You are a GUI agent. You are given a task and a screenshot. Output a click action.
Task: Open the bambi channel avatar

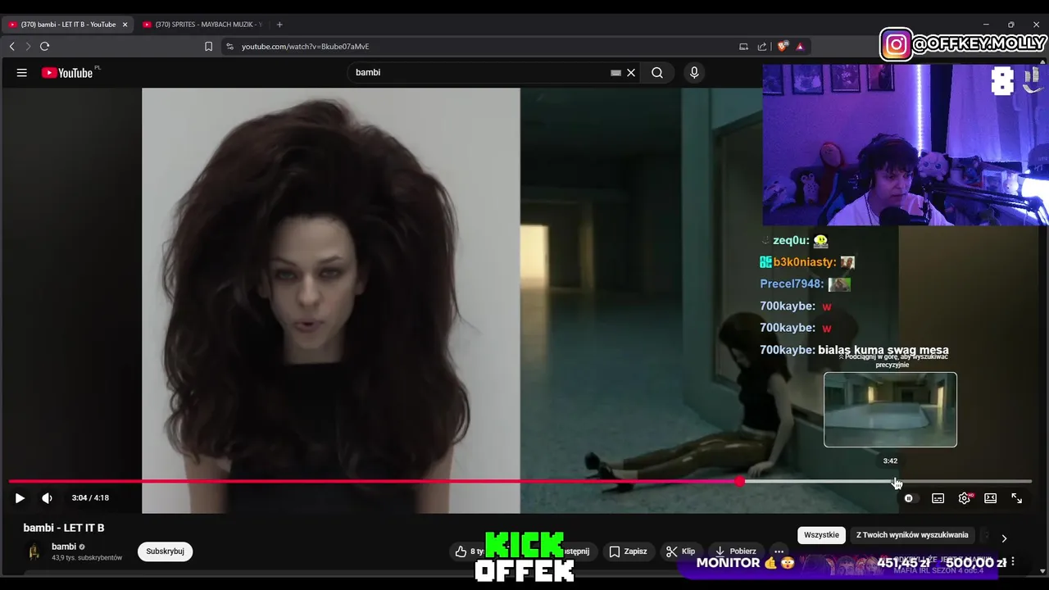[x=34, y=551]
